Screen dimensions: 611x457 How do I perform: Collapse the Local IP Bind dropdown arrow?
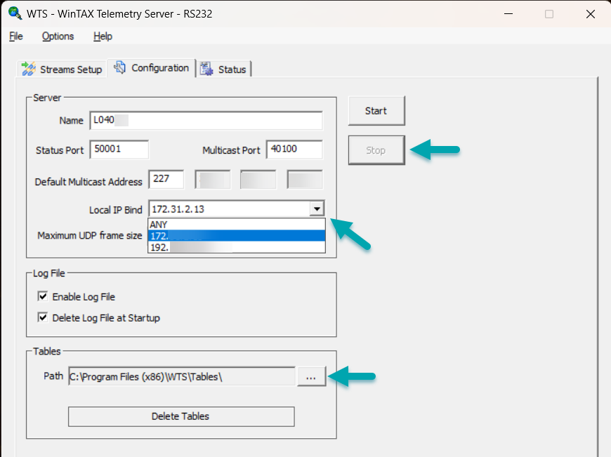[x=317, y=208]
